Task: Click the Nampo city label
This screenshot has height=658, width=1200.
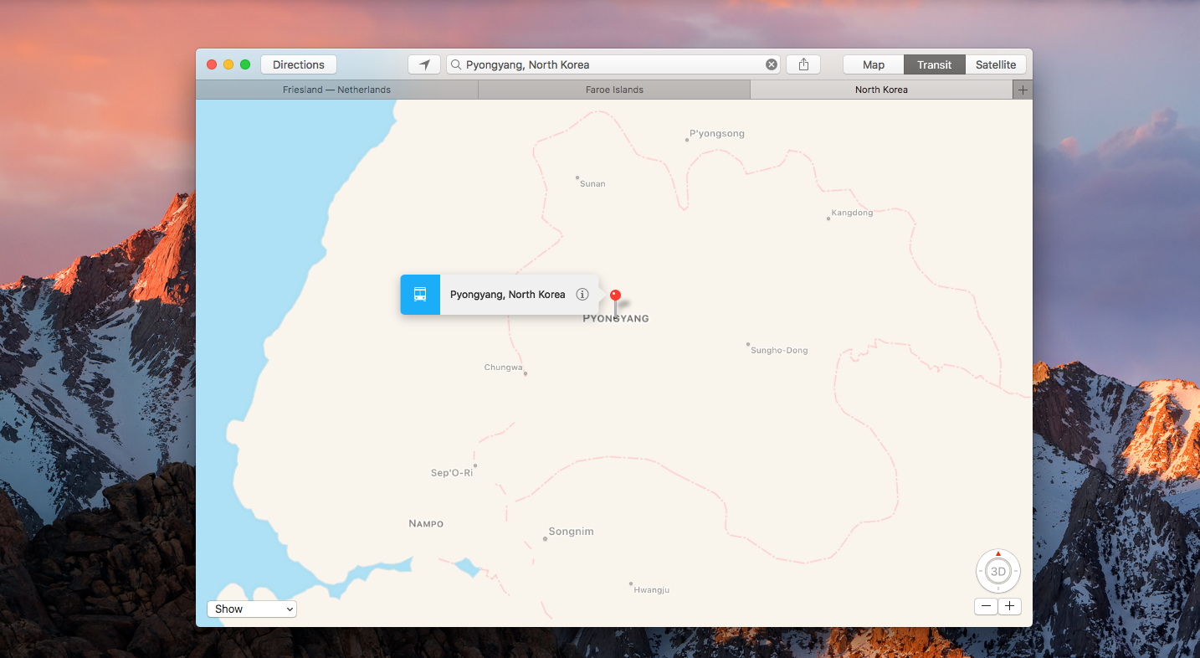Action: 426,524
